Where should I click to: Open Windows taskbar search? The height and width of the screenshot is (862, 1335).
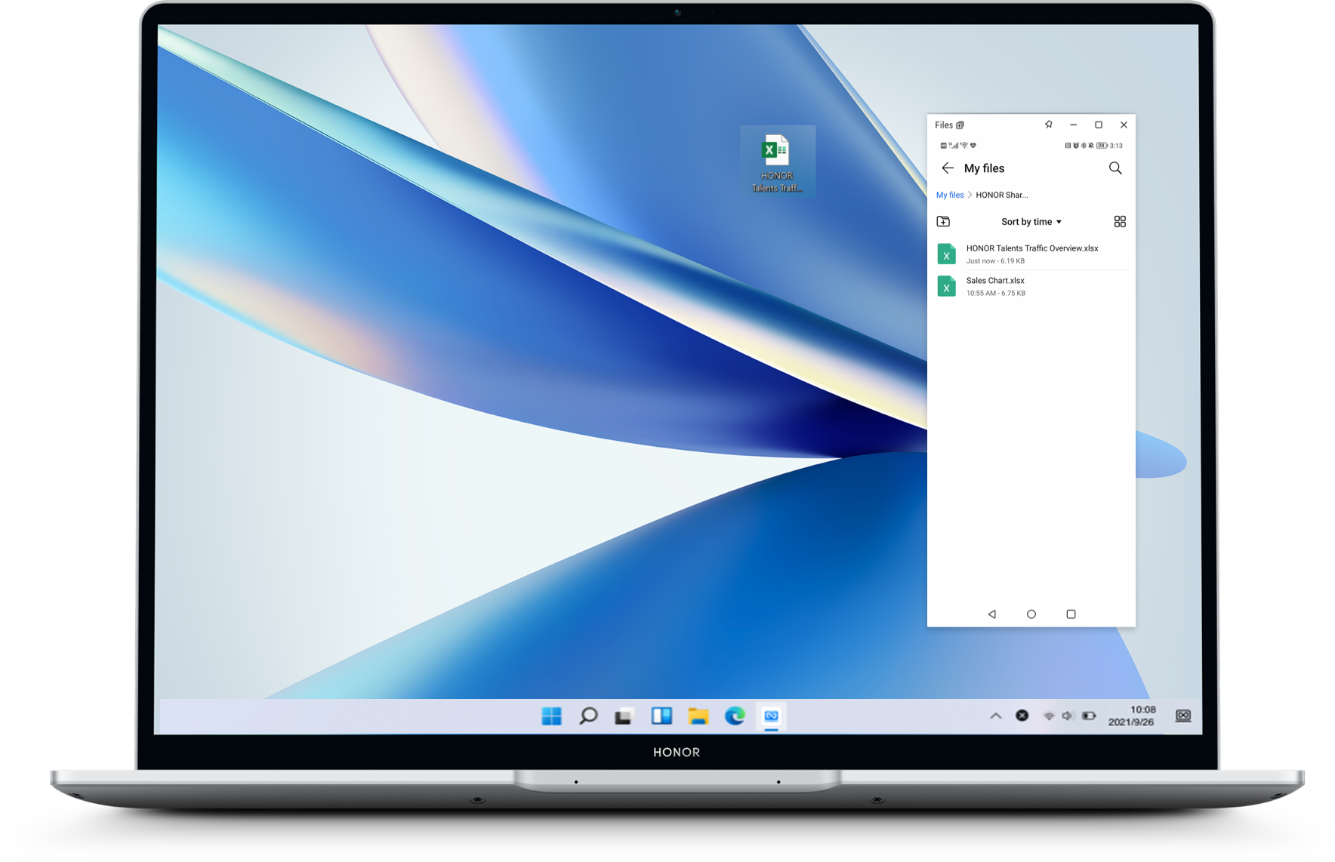pos(588,716)
